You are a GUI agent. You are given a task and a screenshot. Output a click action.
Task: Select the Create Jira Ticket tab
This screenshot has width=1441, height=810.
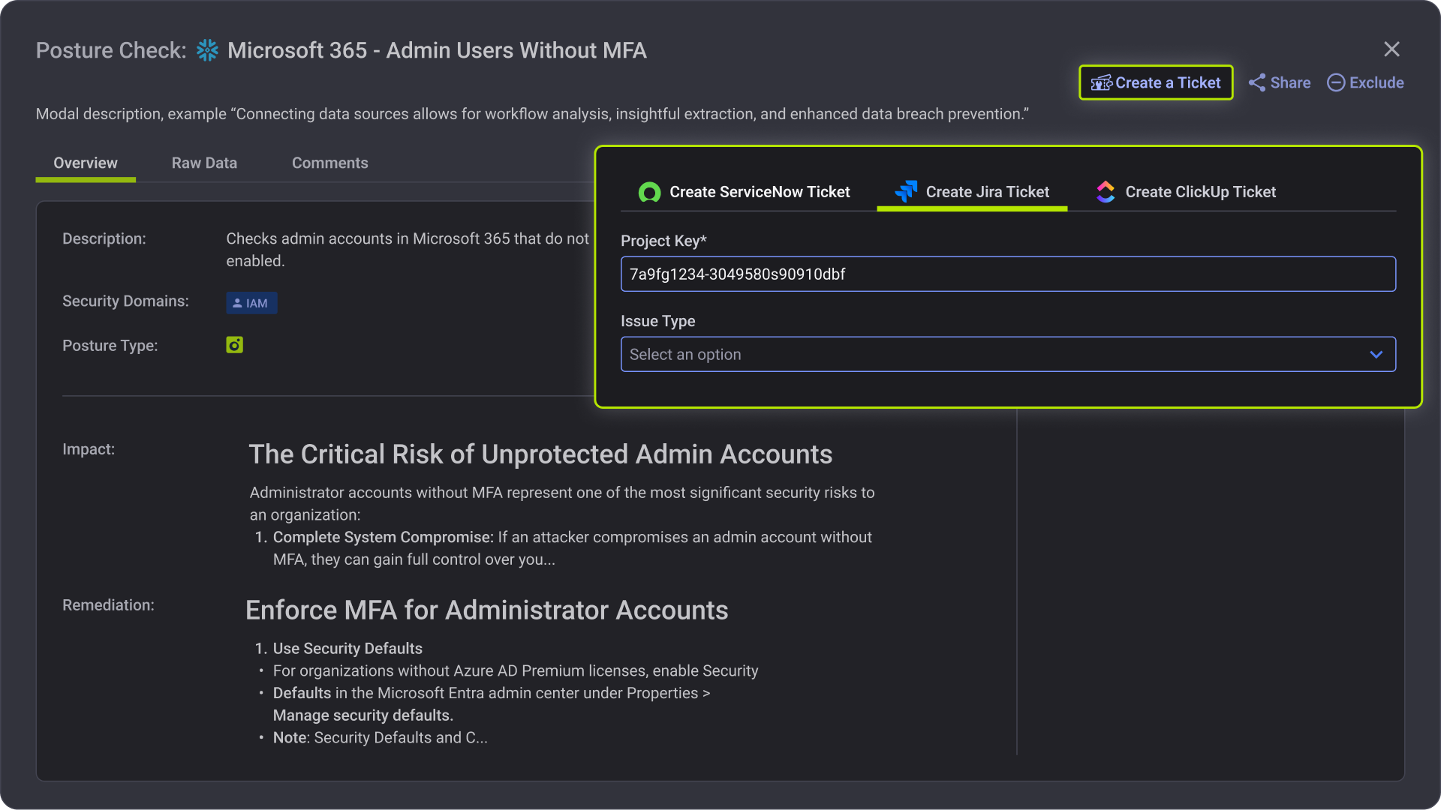click(972, 192)
